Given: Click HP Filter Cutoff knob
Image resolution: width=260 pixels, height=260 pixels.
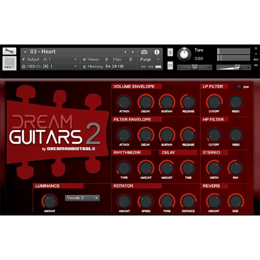Looking at the screenshot, I should pyautogui.click(x=214, y=135).
